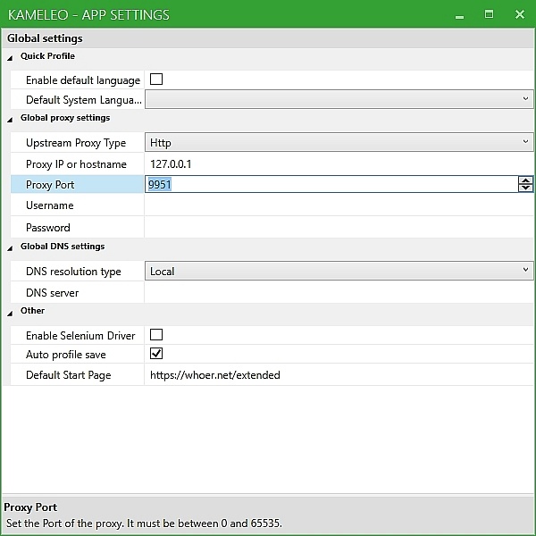The image size is (536, 536).
Task: Select the Enable Selenium Driver label
Action: [80, 335]
